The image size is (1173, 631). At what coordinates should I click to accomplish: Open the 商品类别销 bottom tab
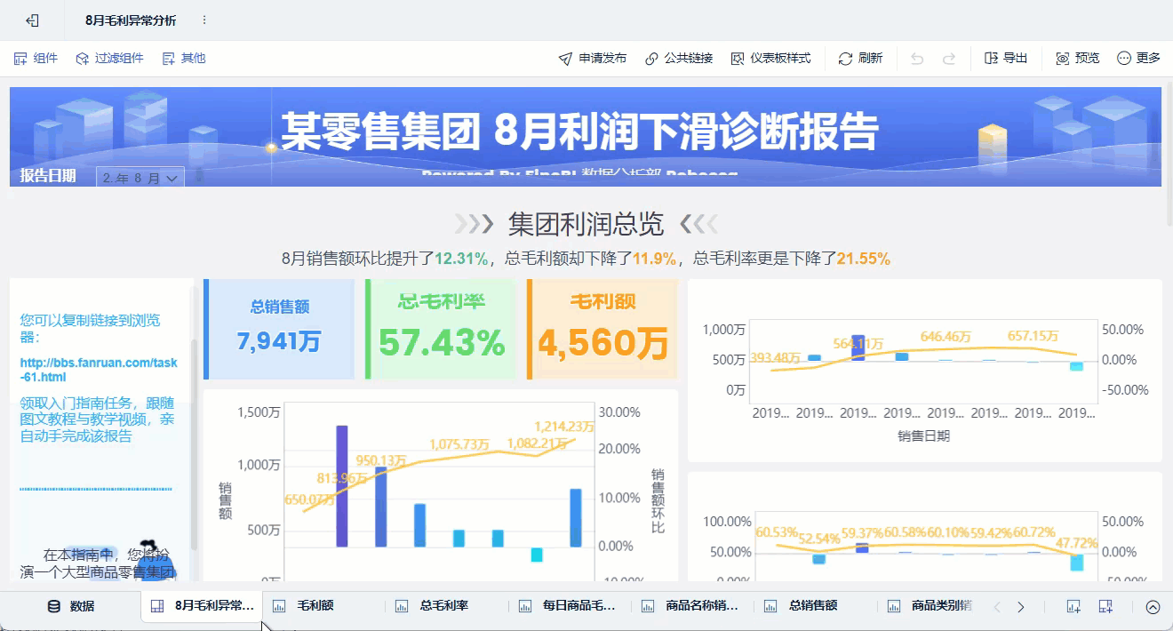coord(931,606)
